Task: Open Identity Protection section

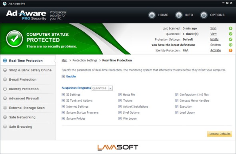Action: 28,89
